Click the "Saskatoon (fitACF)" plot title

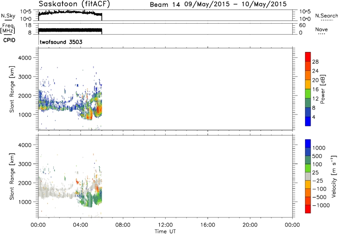pos(74,4)
